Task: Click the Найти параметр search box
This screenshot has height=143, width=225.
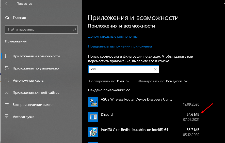Action: coord(38,30)
